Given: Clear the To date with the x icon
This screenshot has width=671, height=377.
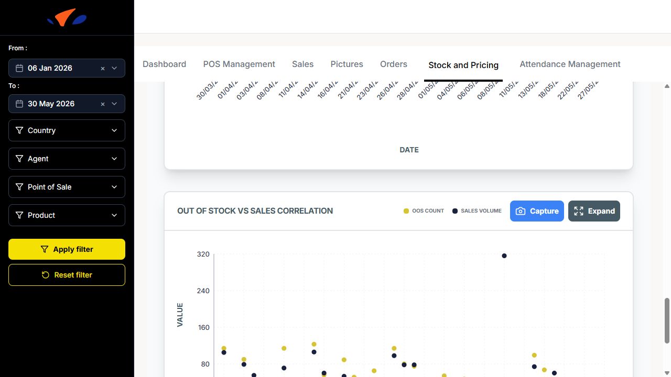Looking at the screenshot, I should pyautogui.click(x=103, y=104).
